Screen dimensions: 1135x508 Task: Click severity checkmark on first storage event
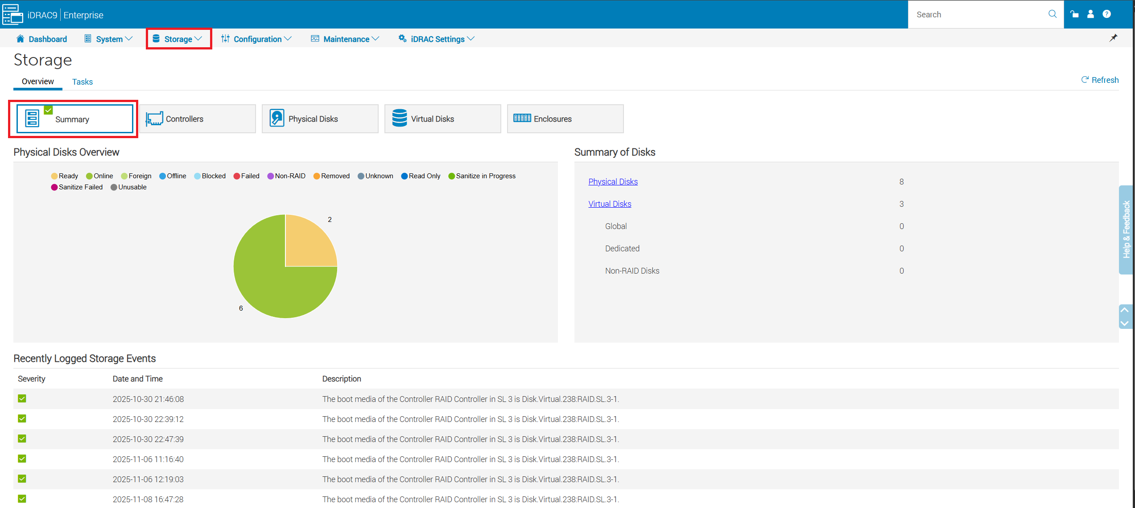(x=22, y=398)
